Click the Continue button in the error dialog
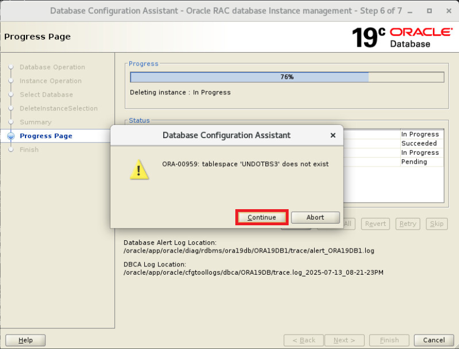Image resolution: width=459 pixels, height=349 pixels. point(262,218)
